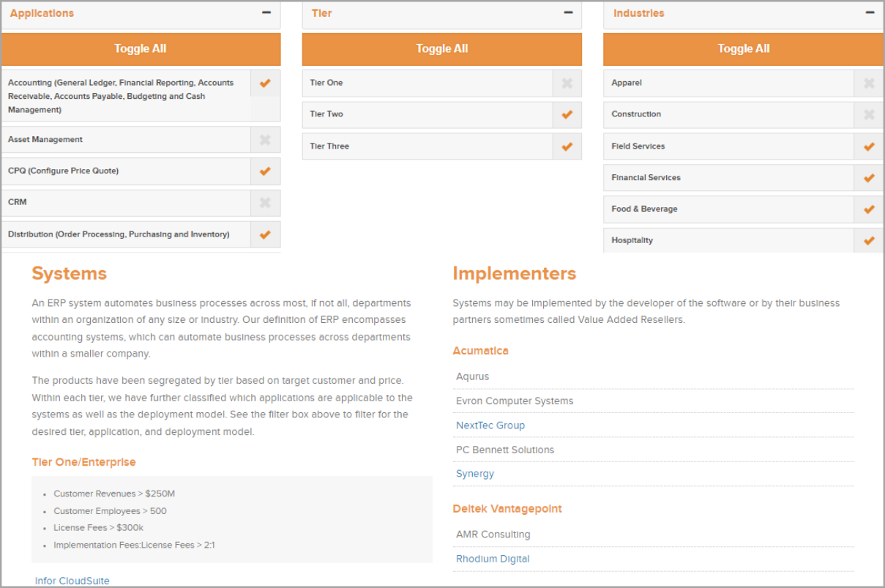Open the NextTec Group link
The width and height of the screenshot is (885, 588).
click(490, 425)
